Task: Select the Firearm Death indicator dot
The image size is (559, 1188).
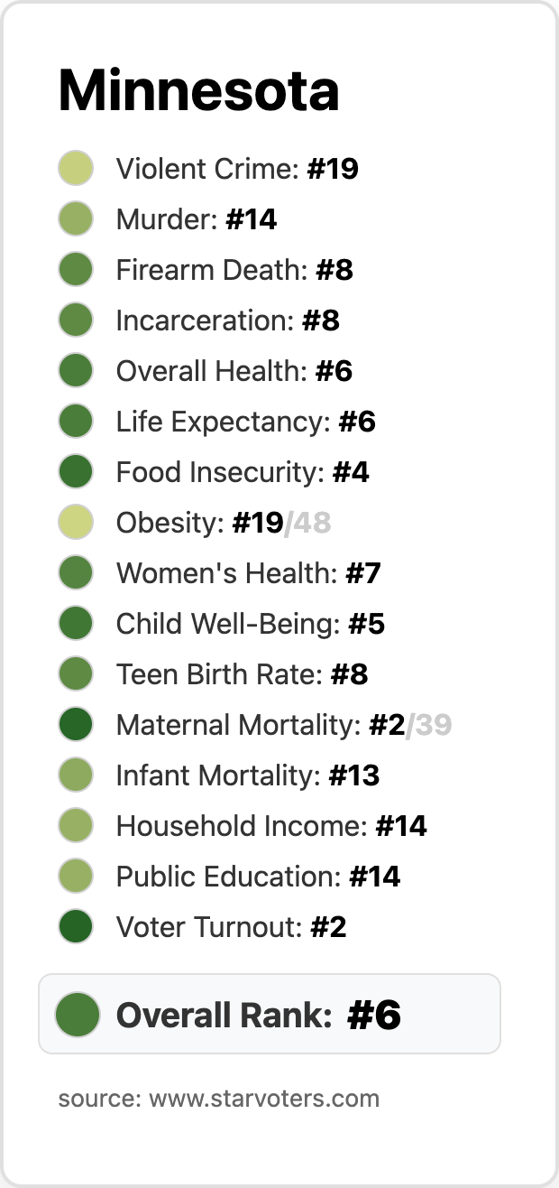Action: pos(76,270)
